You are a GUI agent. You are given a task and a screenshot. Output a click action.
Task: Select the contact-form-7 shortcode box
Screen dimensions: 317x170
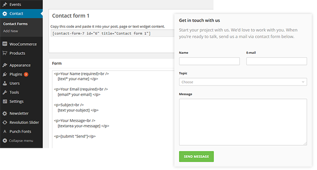click(112, 33)
